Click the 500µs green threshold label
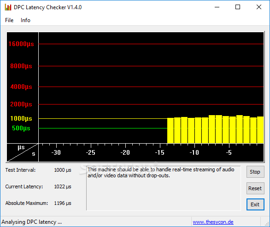The width and height of the screenshot is (270, 227). click(x=21, y=128)
